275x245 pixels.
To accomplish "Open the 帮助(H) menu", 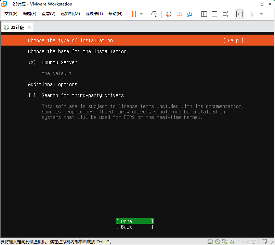I will [x=115, y=14].
